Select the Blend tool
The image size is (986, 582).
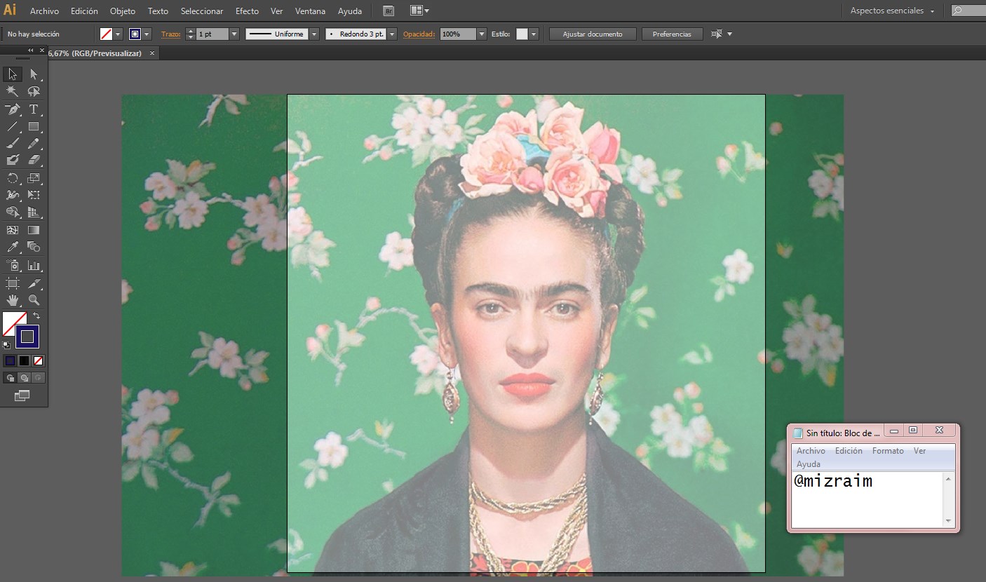(34, 247)
